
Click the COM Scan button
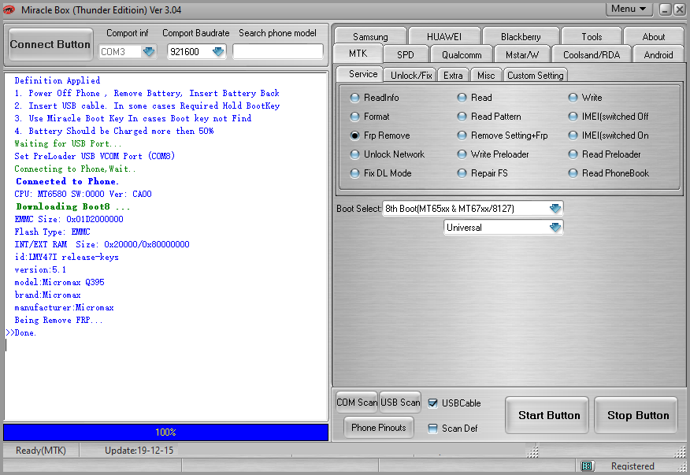click(357, 403)
